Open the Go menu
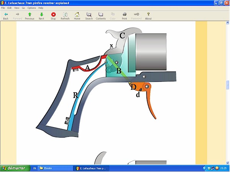This screenshot has width=230, height=172. 23,8
